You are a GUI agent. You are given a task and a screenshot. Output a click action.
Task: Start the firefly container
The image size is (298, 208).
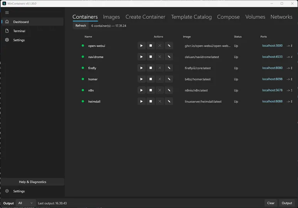tap(141, 68)
